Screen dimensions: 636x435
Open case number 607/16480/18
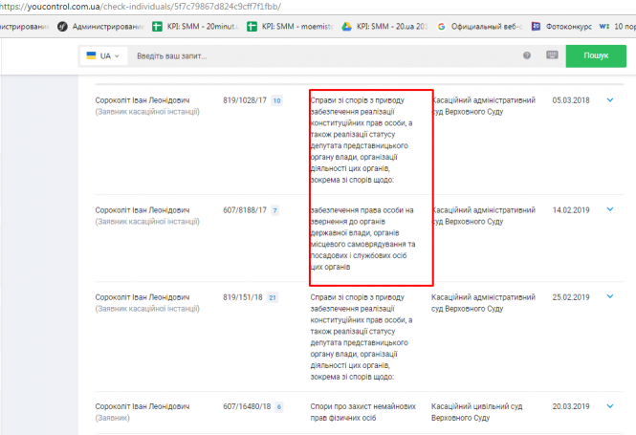point(247,406)
